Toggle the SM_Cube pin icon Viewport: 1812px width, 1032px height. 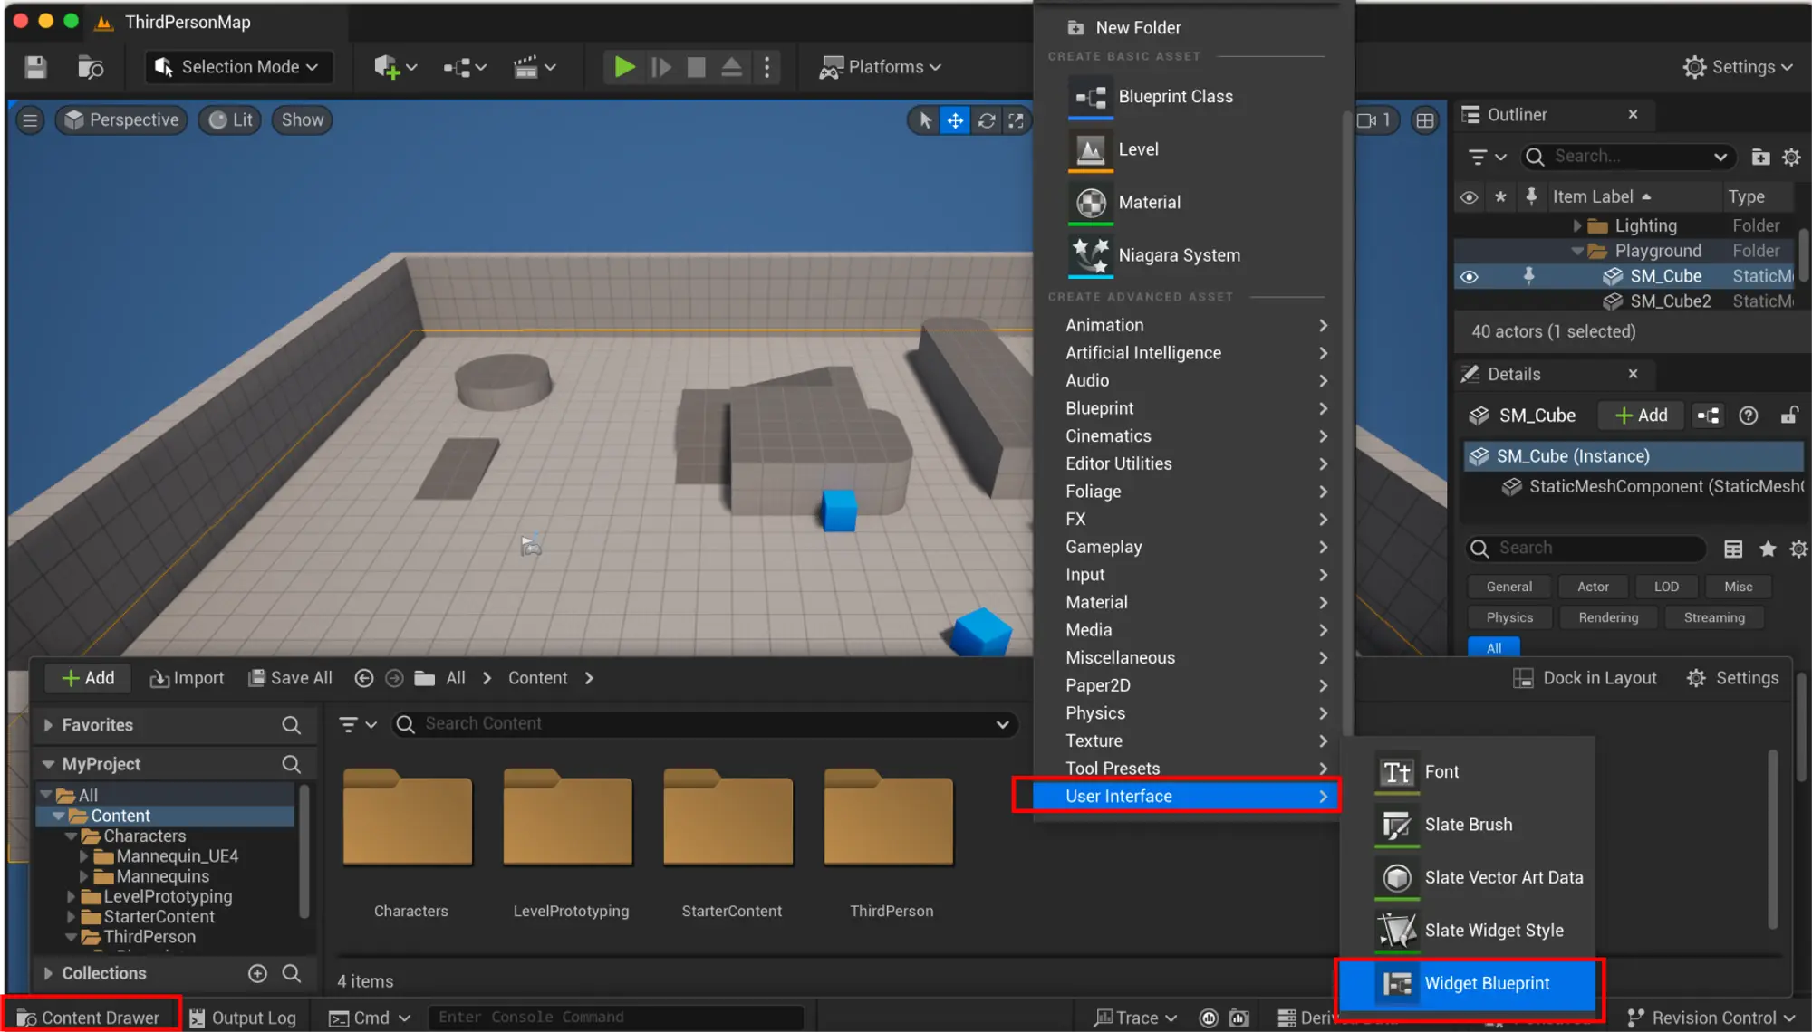pyautogui.click(x=1528, y=276)
